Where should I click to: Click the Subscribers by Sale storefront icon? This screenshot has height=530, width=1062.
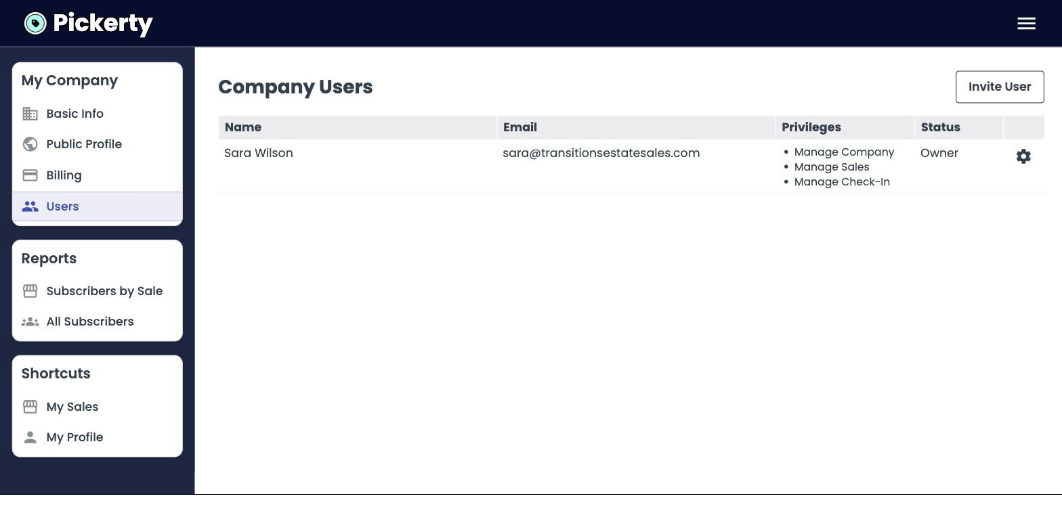coord(30,291)
